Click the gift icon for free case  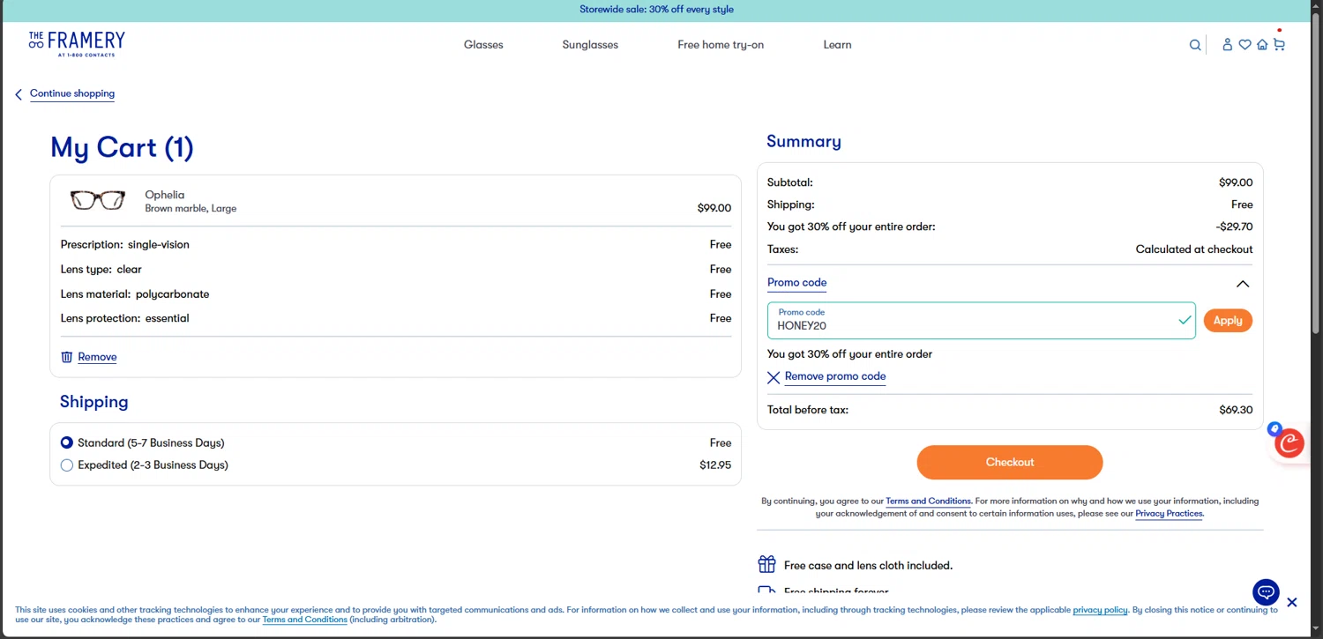(766, 564)
